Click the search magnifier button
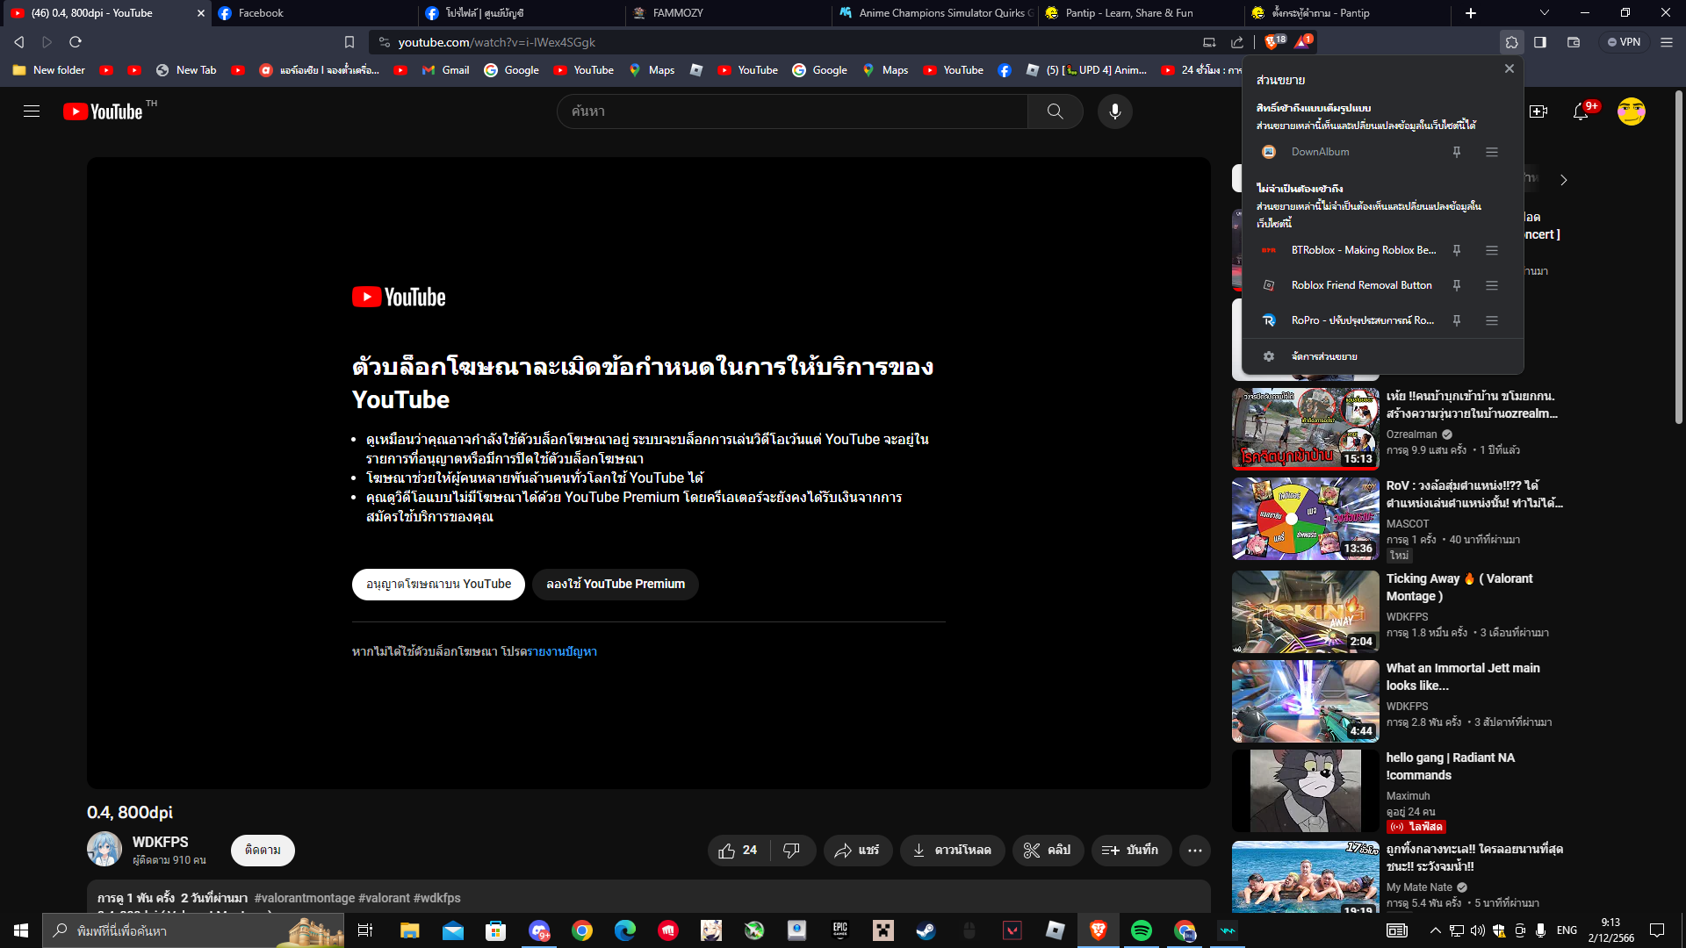The height and width of the screenshot is (948, 1686). [1055, 111]
